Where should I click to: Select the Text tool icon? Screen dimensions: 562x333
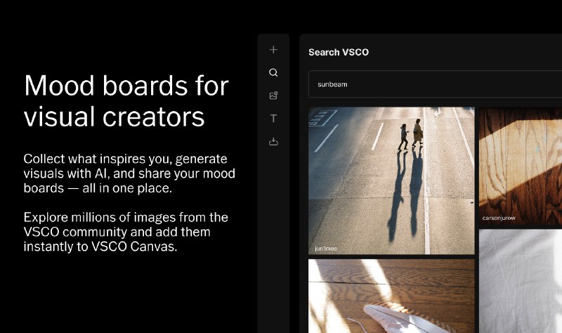(x=273, y=119)
